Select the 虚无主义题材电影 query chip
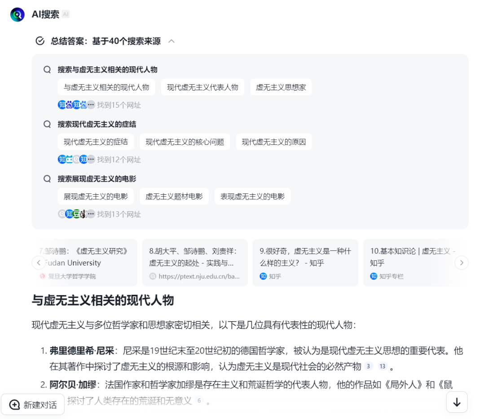The image size is (485, 419). 174,196
